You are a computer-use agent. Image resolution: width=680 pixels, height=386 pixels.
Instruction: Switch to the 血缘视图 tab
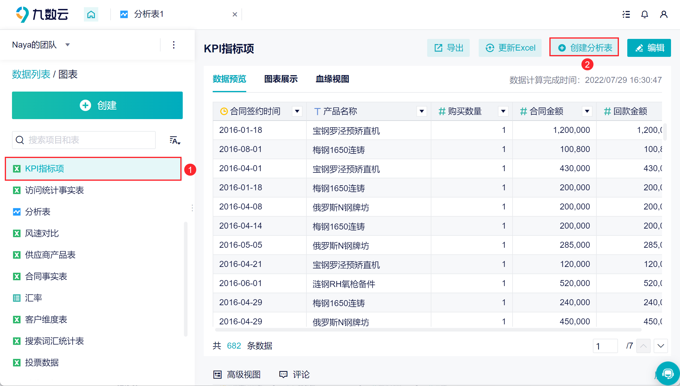332,79
